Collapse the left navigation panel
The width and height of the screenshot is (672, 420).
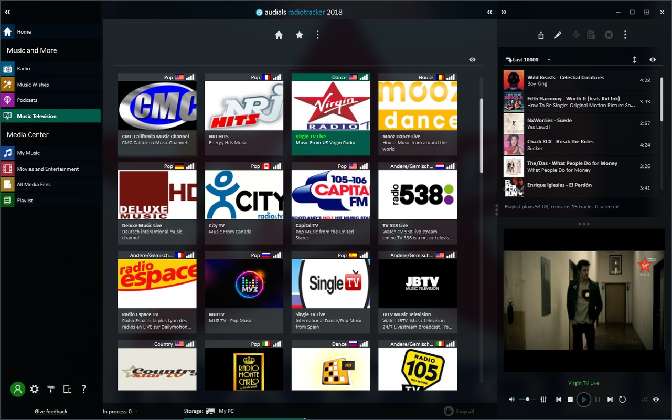tap(7, 12)
